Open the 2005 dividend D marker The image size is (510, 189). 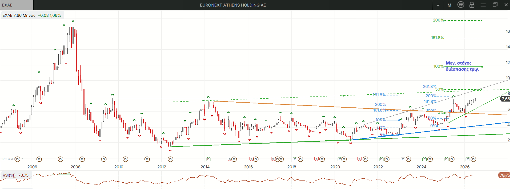[18, 159]
